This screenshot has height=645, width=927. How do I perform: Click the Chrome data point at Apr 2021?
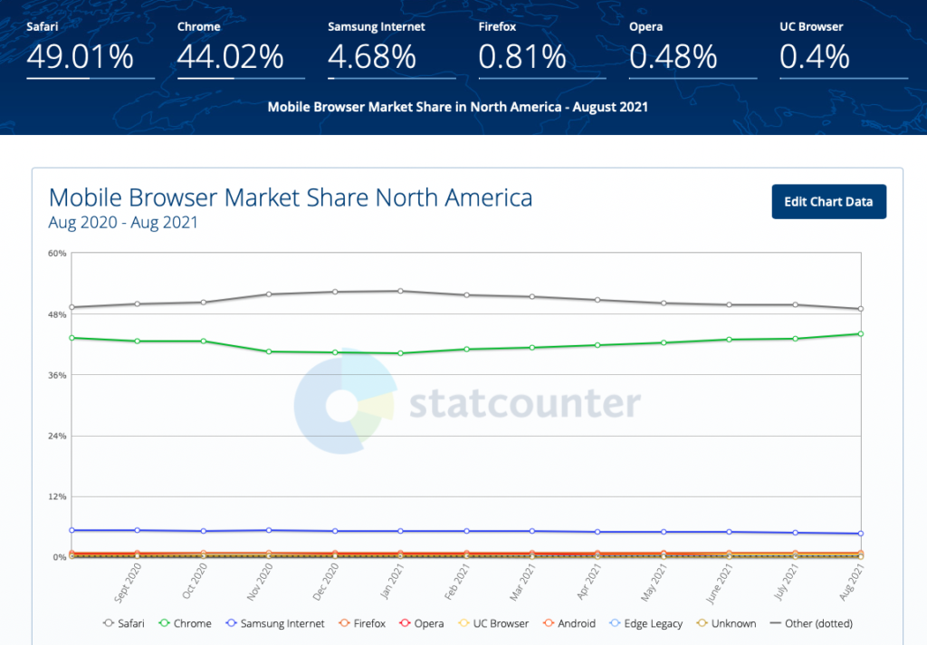pyautogui.click(x=597, y=345)
